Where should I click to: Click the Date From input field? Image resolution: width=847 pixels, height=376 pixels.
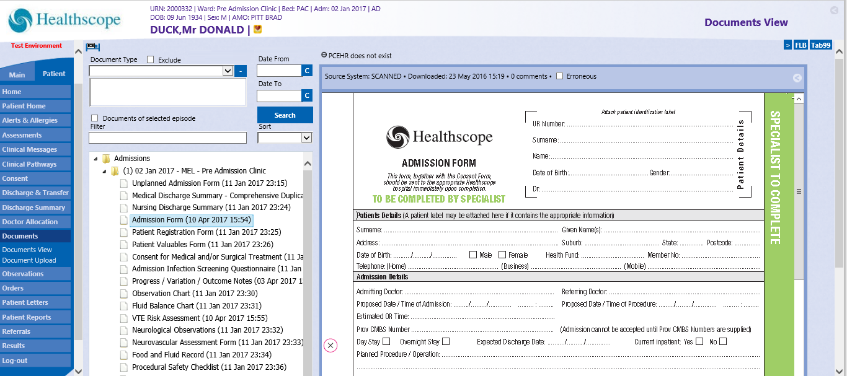pyautogui.click(x=279, y=71)
